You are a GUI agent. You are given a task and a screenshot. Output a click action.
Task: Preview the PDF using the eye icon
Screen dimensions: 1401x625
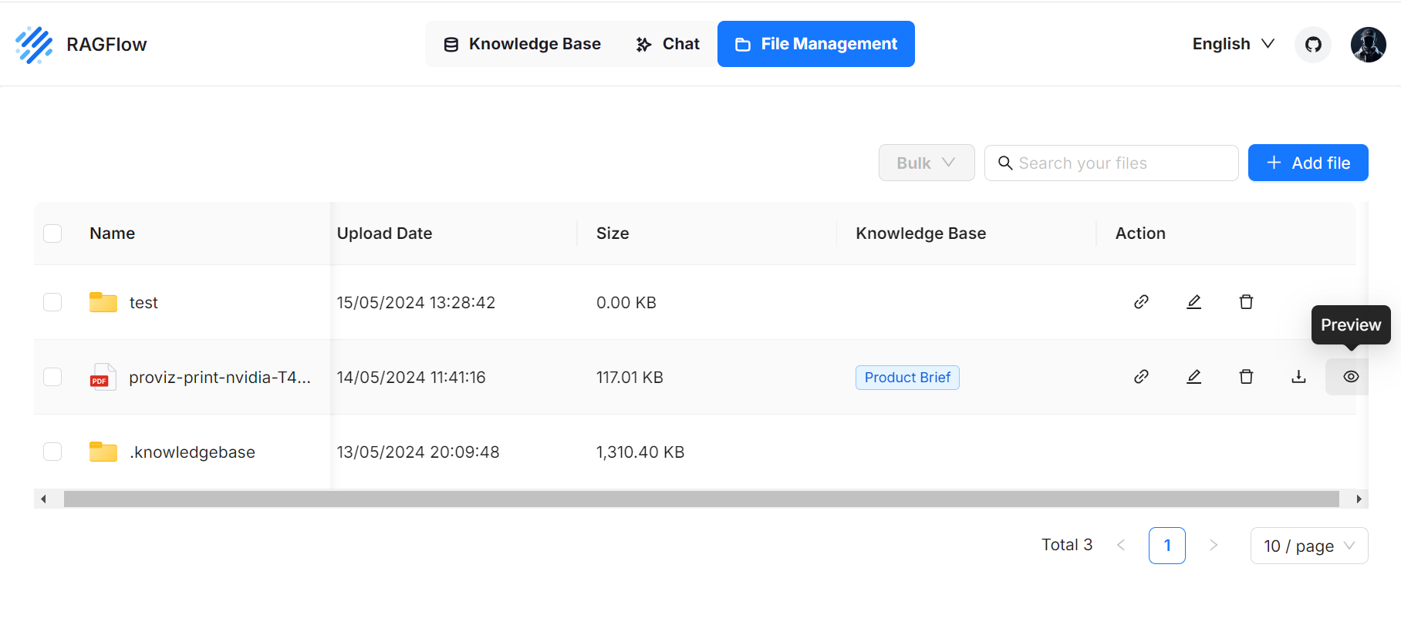point(1350,377)
